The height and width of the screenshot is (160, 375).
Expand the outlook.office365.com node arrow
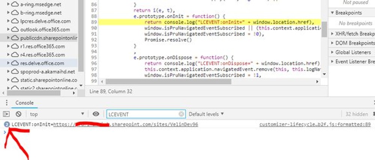[9, 29]
